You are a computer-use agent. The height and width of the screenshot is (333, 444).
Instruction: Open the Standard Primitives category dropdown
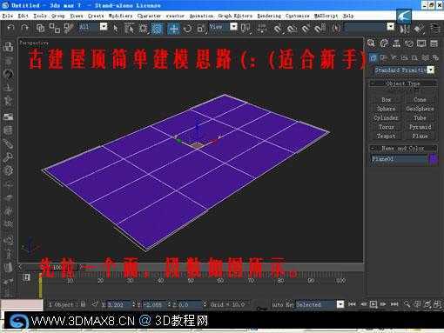(404, 70)
